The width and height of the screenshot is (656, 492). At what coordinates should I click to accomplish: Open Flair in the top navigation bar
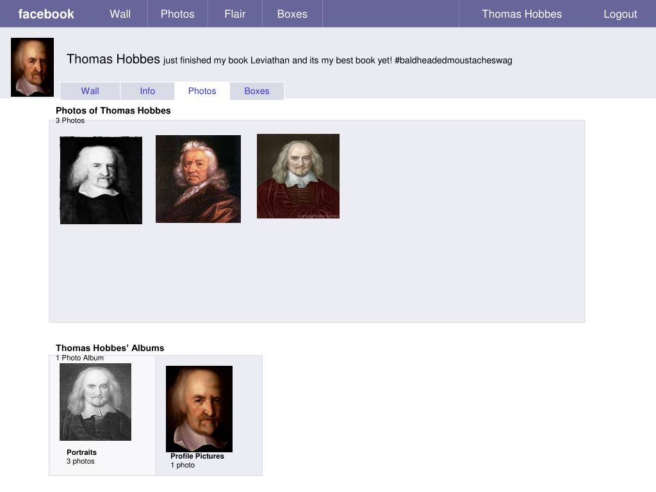(x=234, y=14)
